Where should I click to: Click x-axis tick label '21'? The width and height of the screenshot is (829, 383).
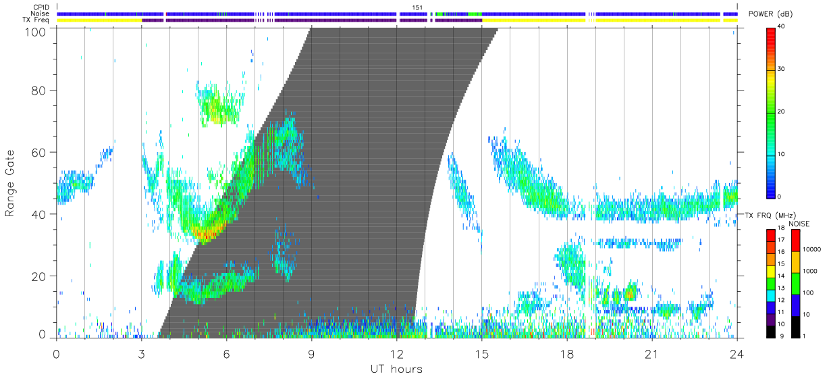tap(651, 354)
